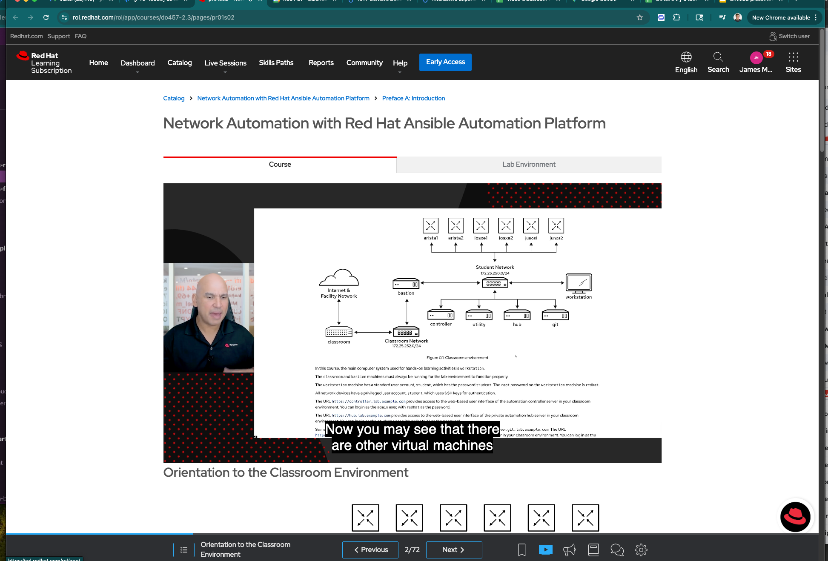Expand the Dashboard dropdown menu
Viewport: 828px width, 561px height.
[x=138, y=63]
